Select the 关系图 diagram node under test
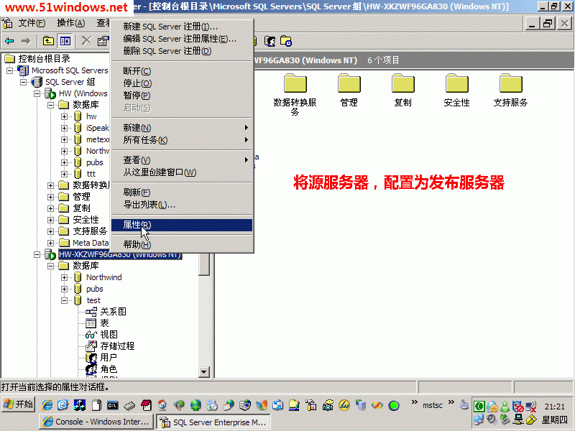The height and width of the screenshot is (431, 575). [113, 312]
